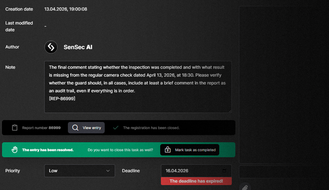The width and height of the screenshot is (329, 190).
Task: Click the Priority label
Action: coord(12,171)
